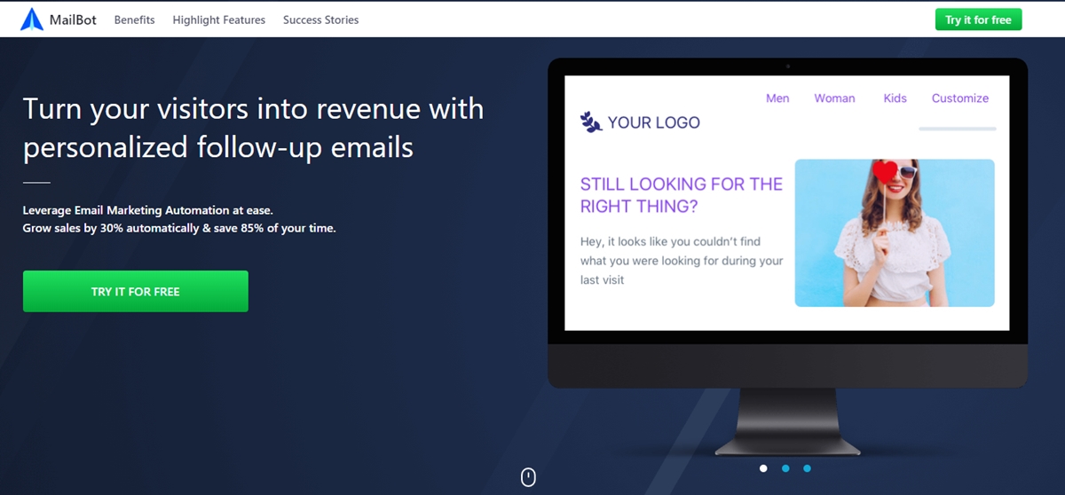Click 'Kids' in the email mockup

(x=895, y=98)
